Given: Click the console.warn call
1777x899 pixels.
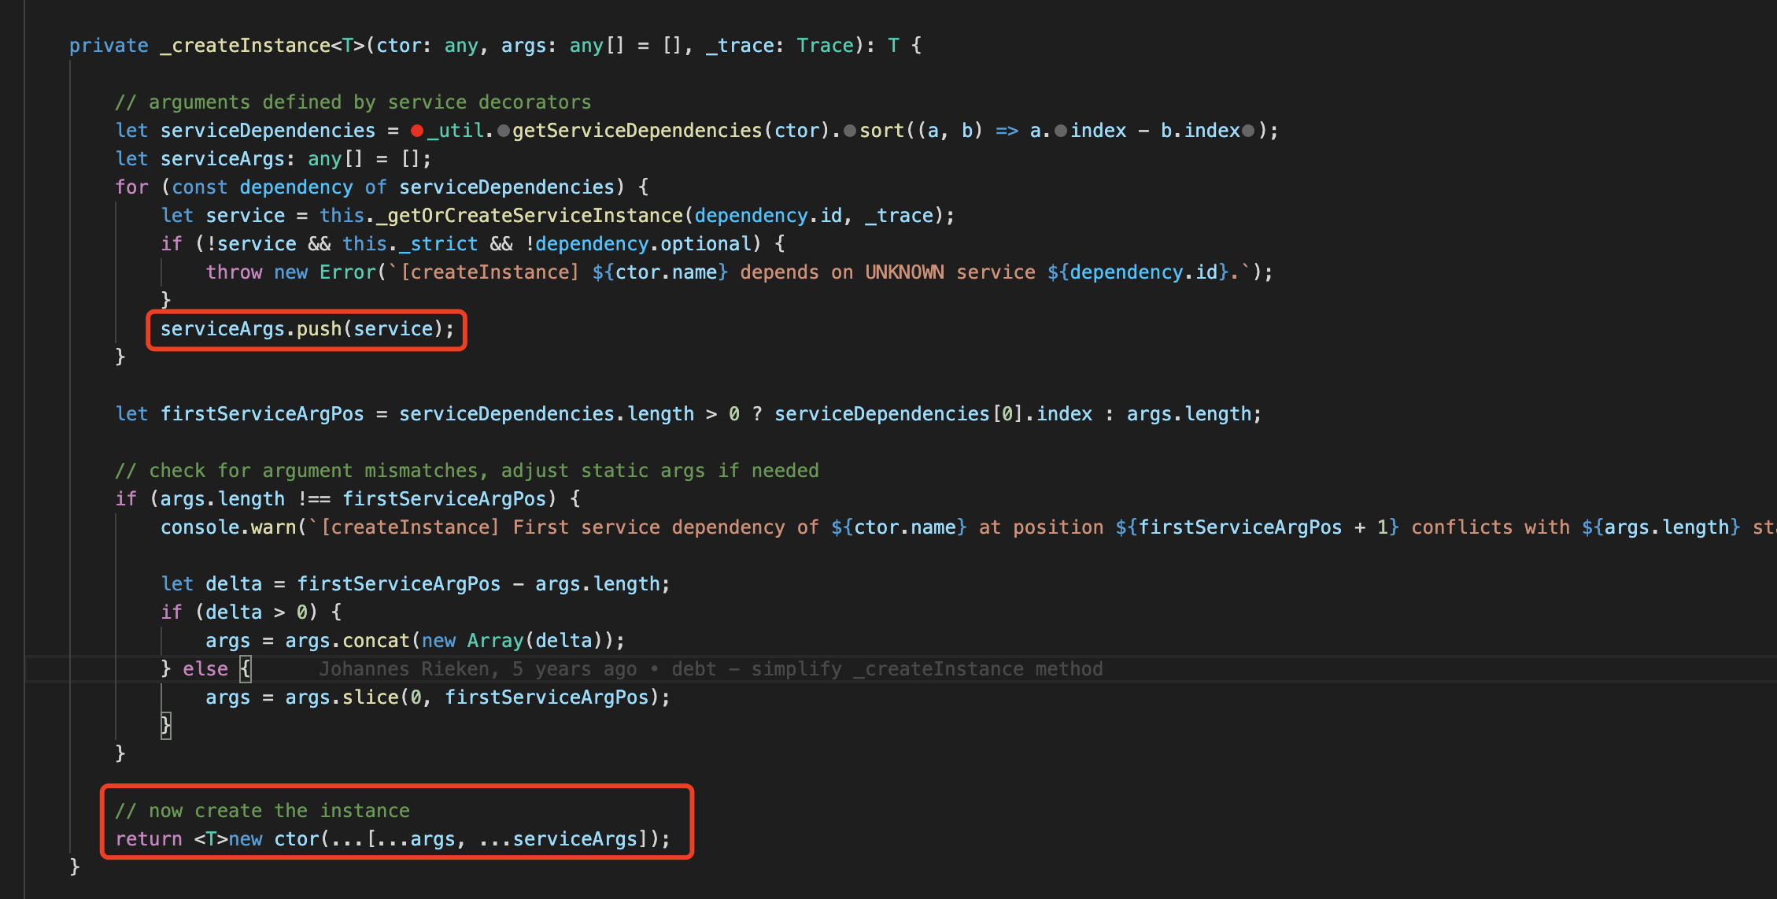Looking at the screenshot, I should [x=229, y=527].
